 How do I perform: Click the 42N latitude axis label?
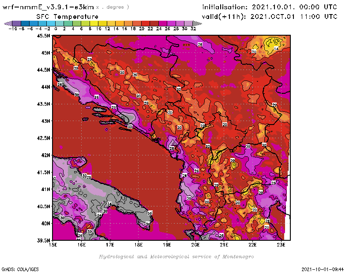pyautogui.click(x=44, y=155)
